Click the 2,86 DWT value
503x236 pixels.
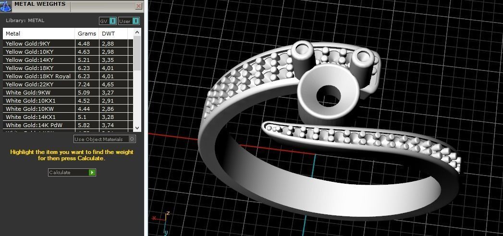[108, 109]
